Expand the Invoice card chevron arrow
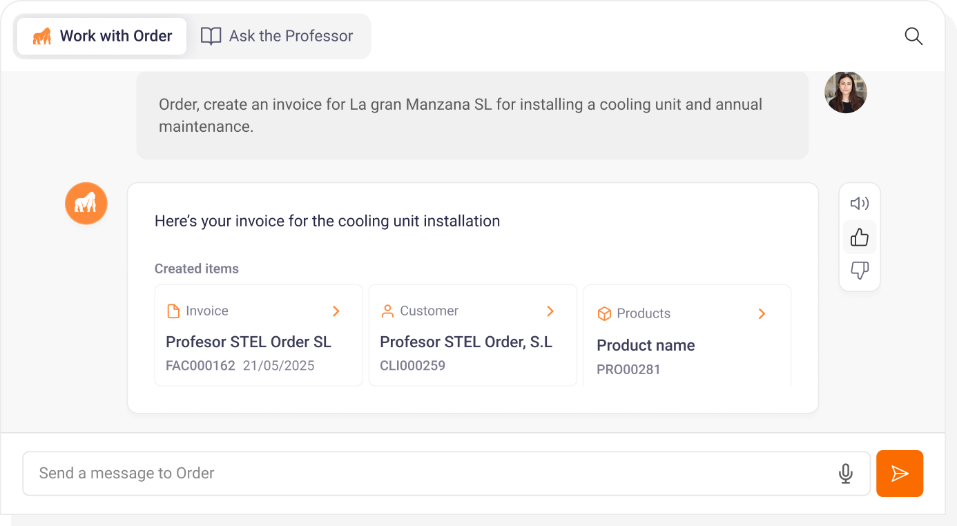This screenshot has width=957, height=526. [336, 311]
